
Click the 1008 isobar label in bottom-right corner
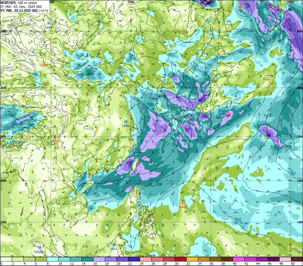(x=298, y=251)
